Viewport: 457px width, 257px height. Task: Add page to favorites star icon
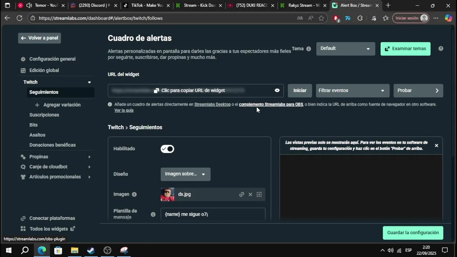[321, 18]
